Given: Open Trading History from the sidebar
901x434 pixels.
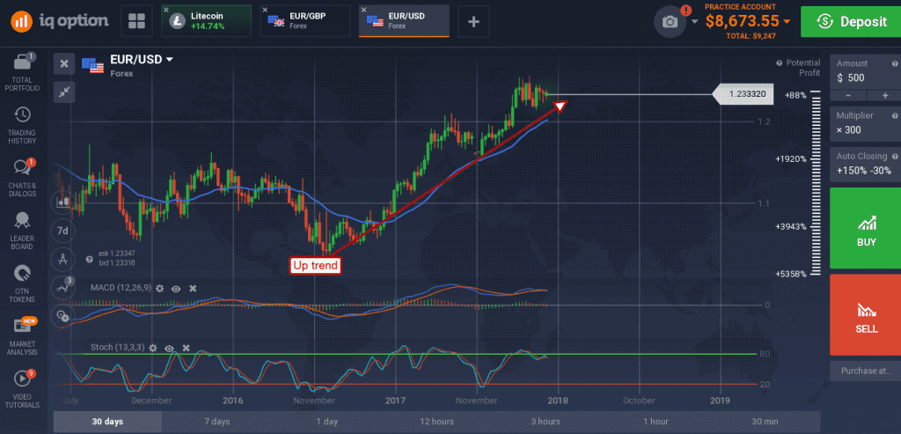Looking at the screenshot, I should click(22, 125).
